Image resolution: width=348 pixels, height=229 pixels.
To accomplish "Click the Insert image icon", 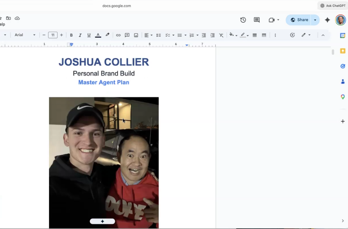I will click(136, 35).
